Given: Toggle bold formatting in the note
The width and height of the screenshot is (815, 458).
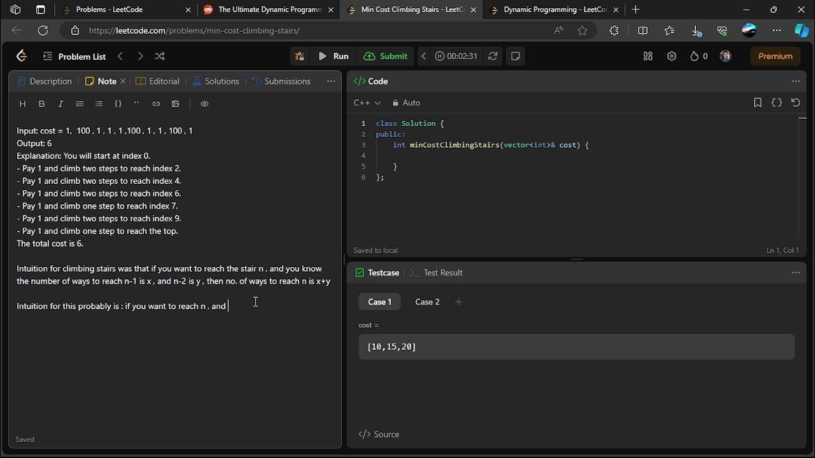Looking at the screenshot, I should 41,104.
